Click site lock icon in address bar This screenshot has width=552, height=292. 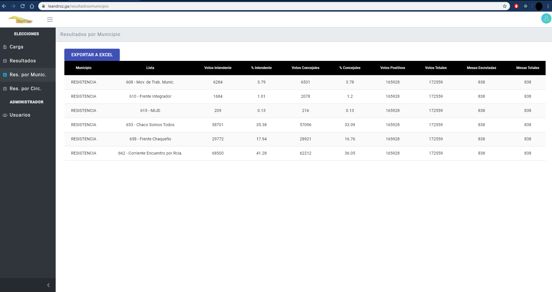click(x=43, y=6)
